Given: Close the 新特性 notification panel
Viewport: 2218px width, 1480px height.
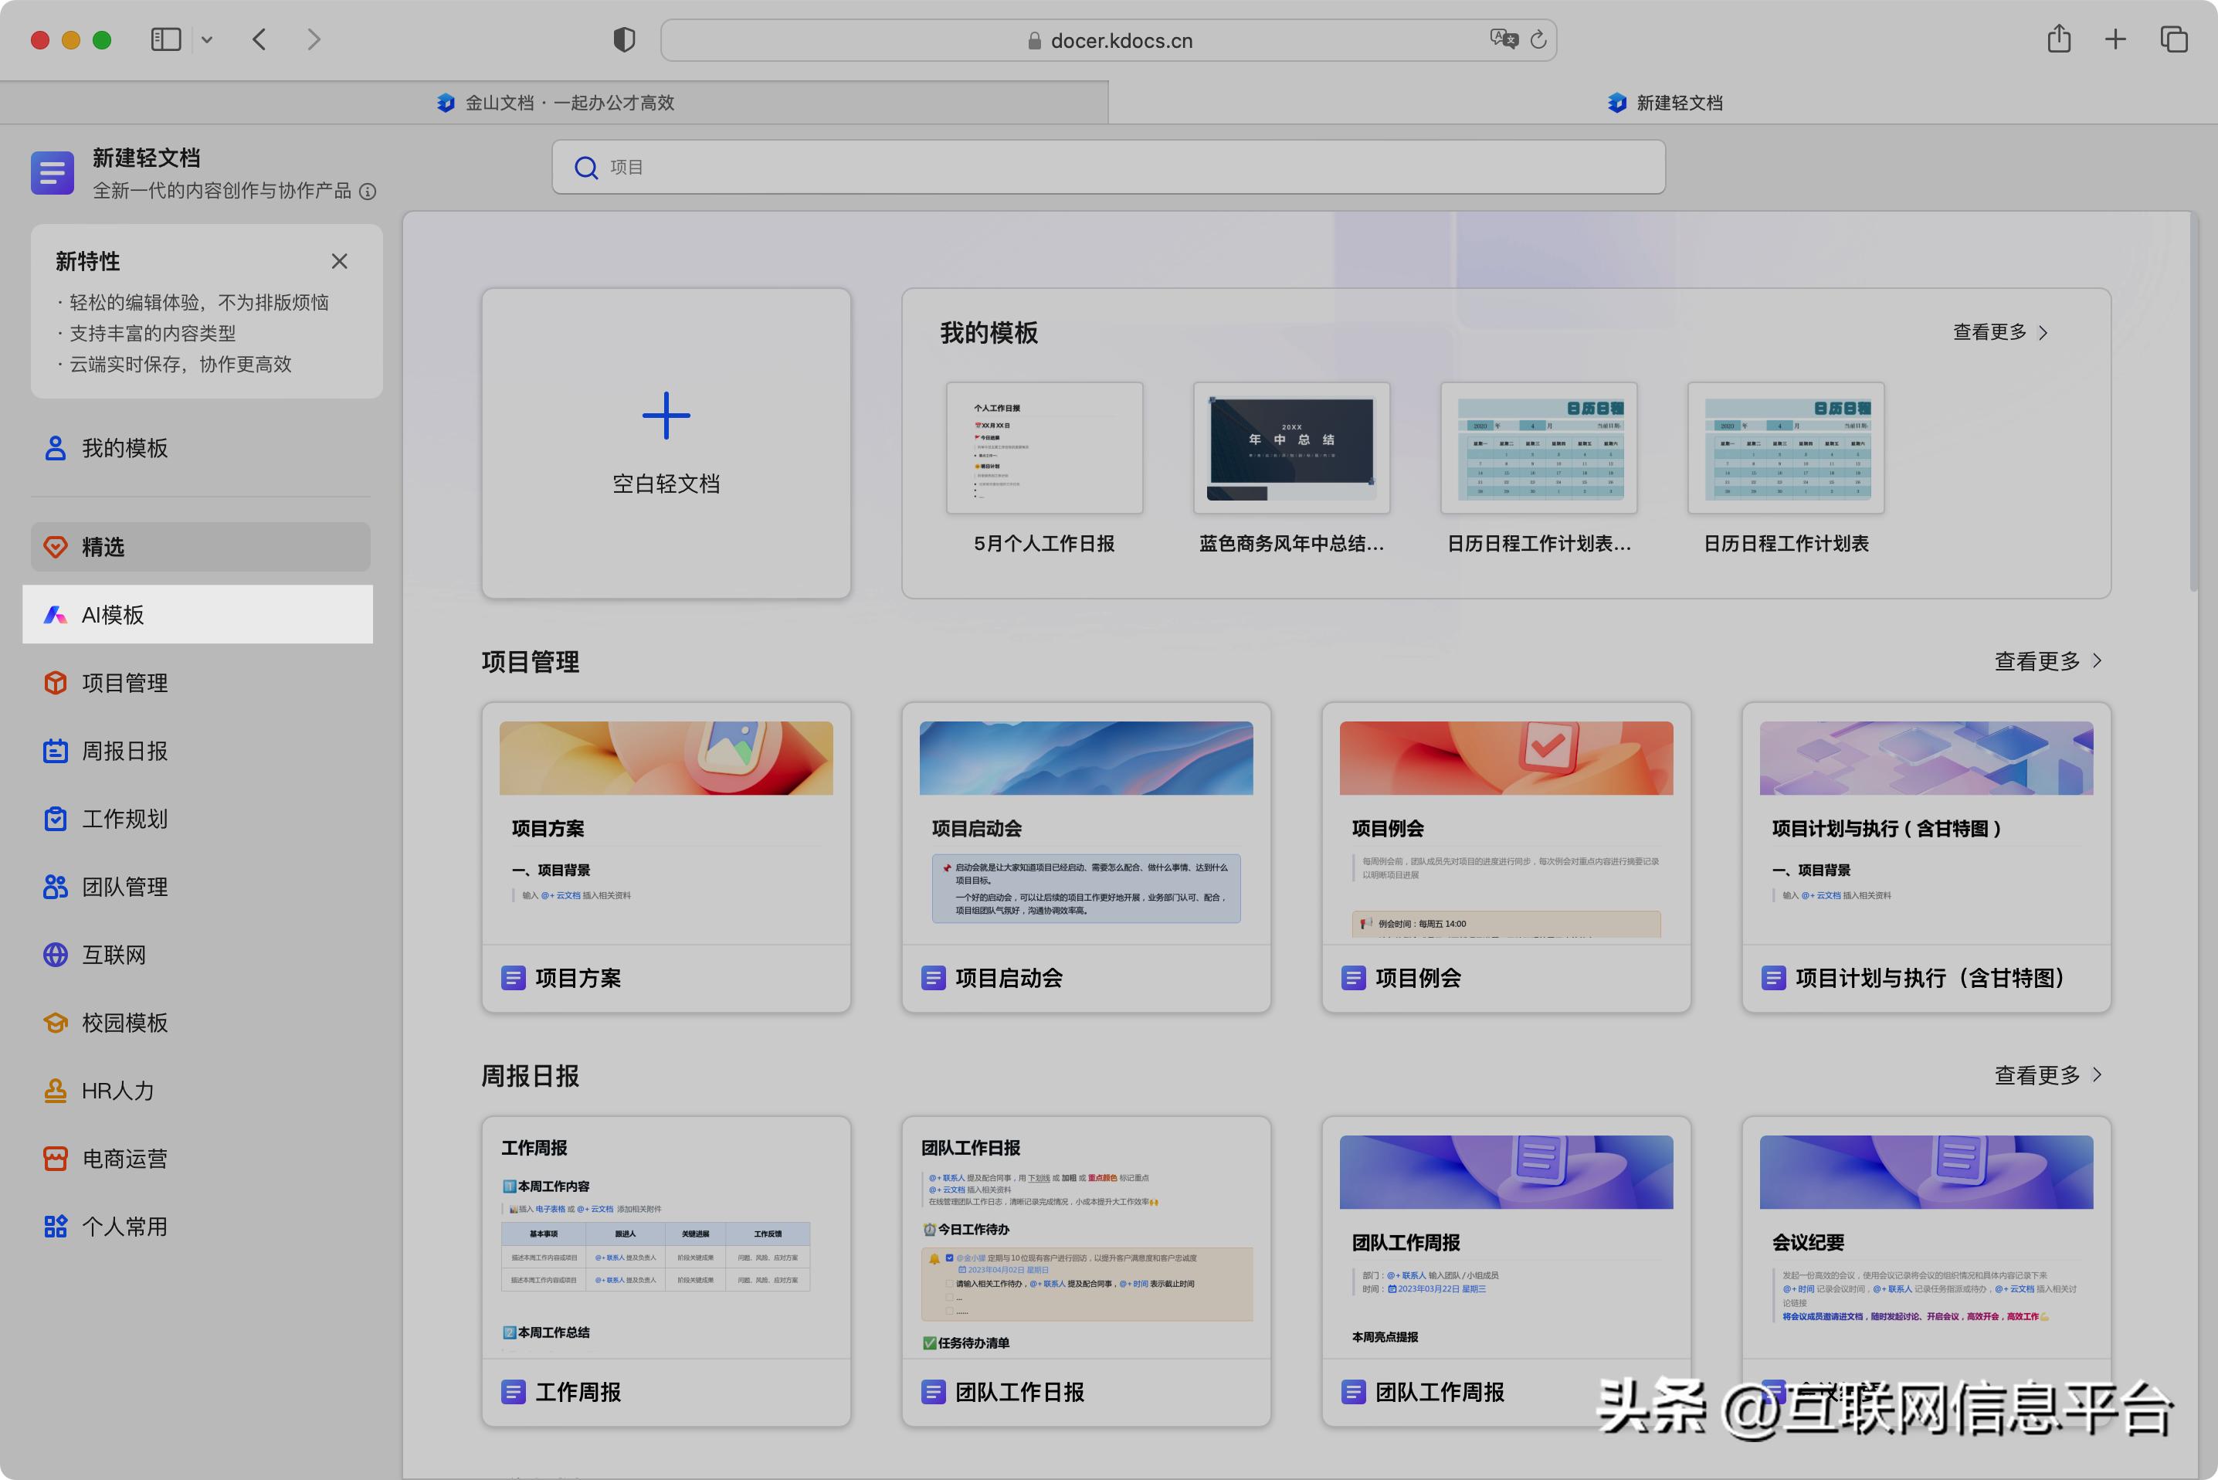Looking at the screenshot, I should point(340,261).
